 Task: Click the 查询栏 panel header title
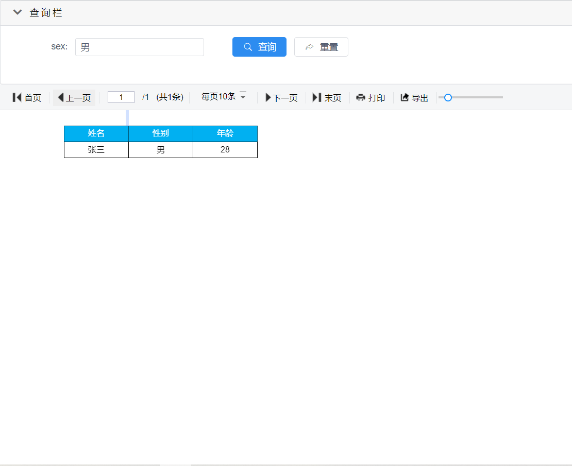coord(46,13)
